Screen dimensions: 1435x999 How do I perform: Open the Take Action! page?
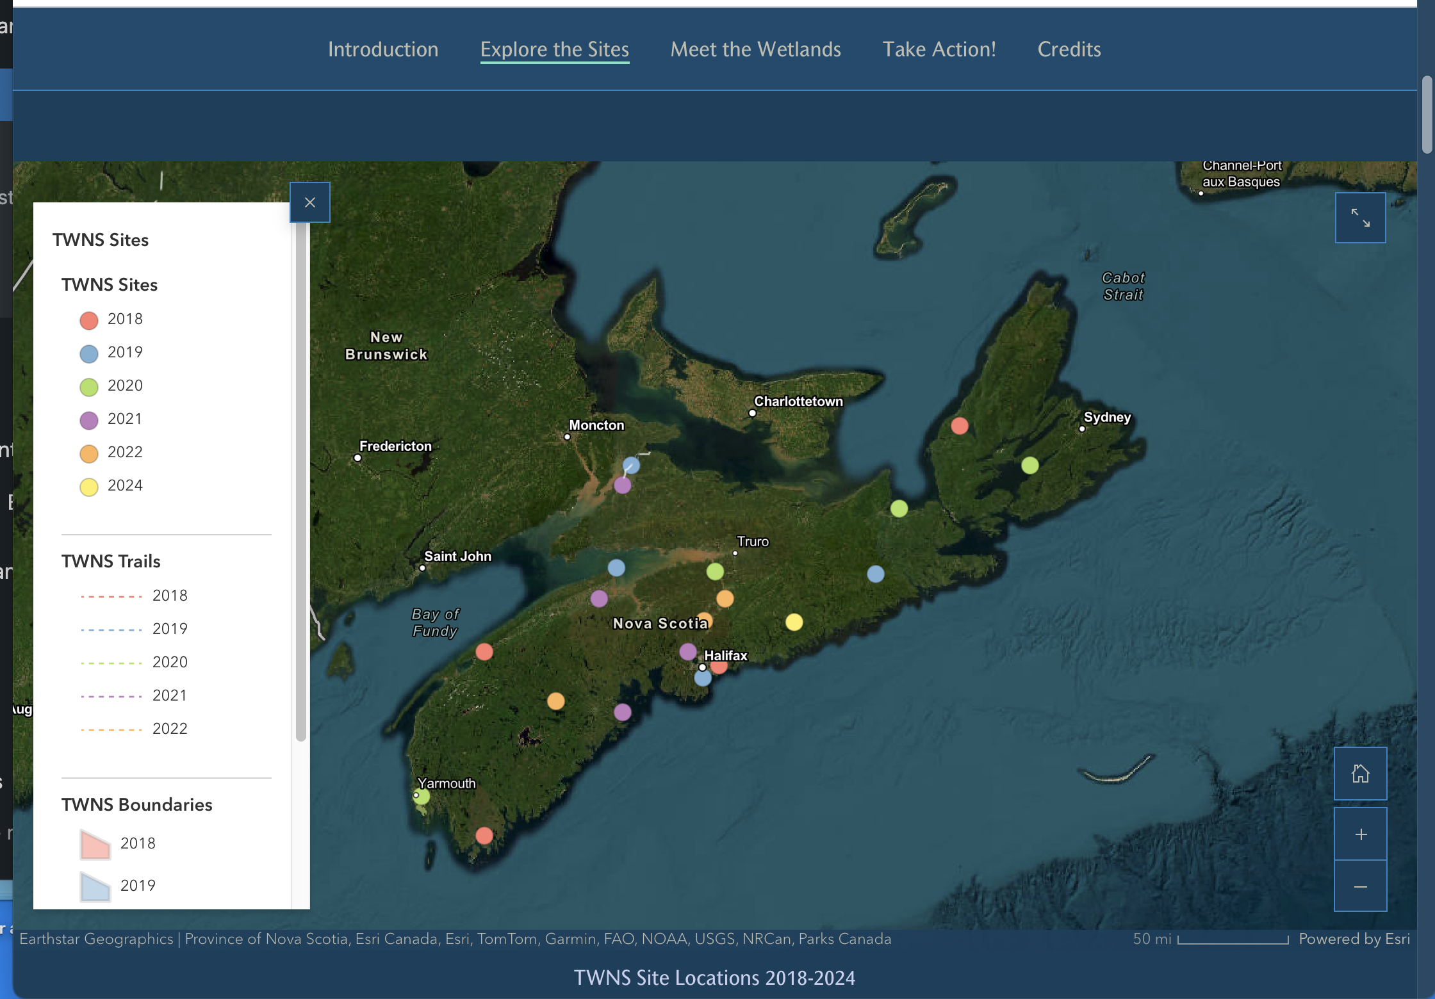click(x=939, y=49)
